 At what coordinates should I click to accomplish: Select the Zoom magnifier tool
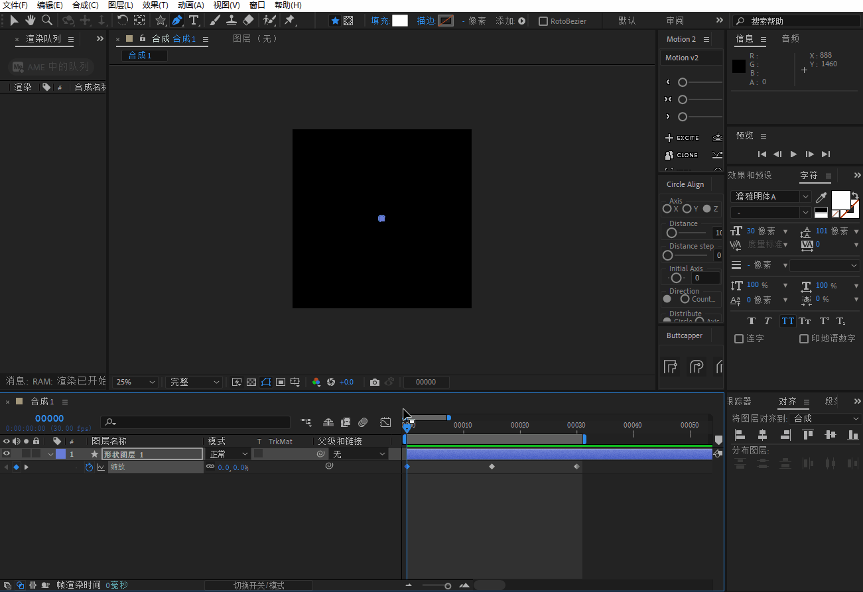coord(47,21)
